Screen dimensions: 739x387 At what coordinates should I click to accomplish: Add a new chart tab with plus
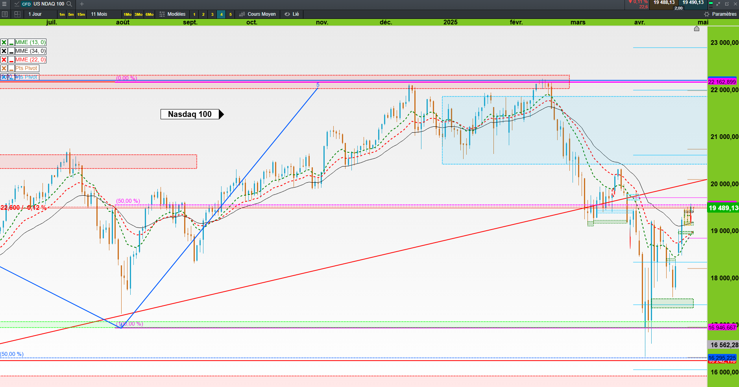(x=82, y=4)
